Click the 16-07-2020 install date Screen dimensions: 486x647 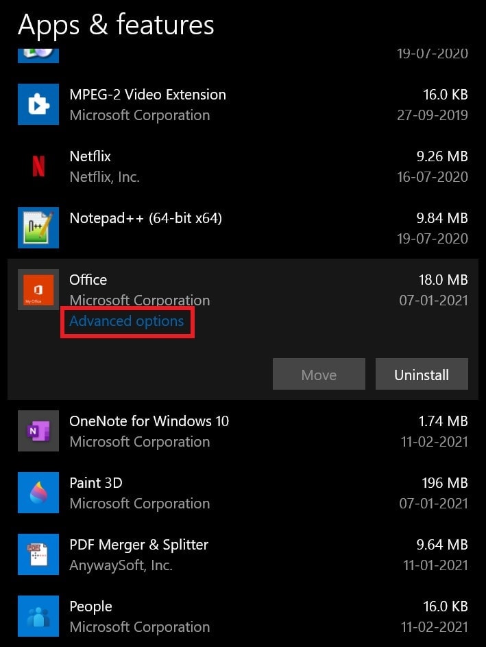coord(433,177)
